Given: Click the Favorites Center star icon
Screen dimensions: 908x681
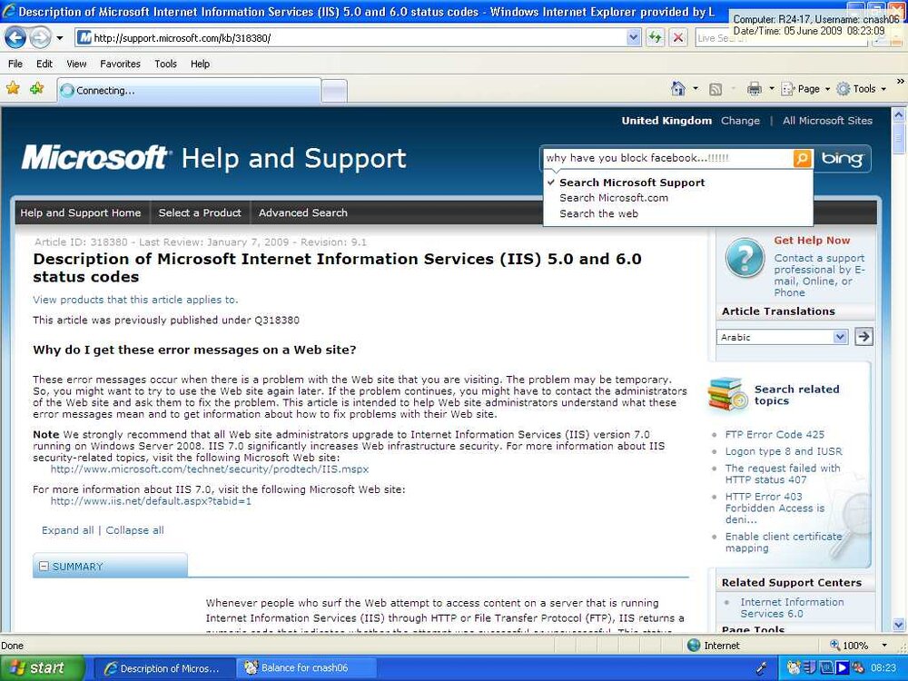Looking at the screenshot, I should coord(13,88).
